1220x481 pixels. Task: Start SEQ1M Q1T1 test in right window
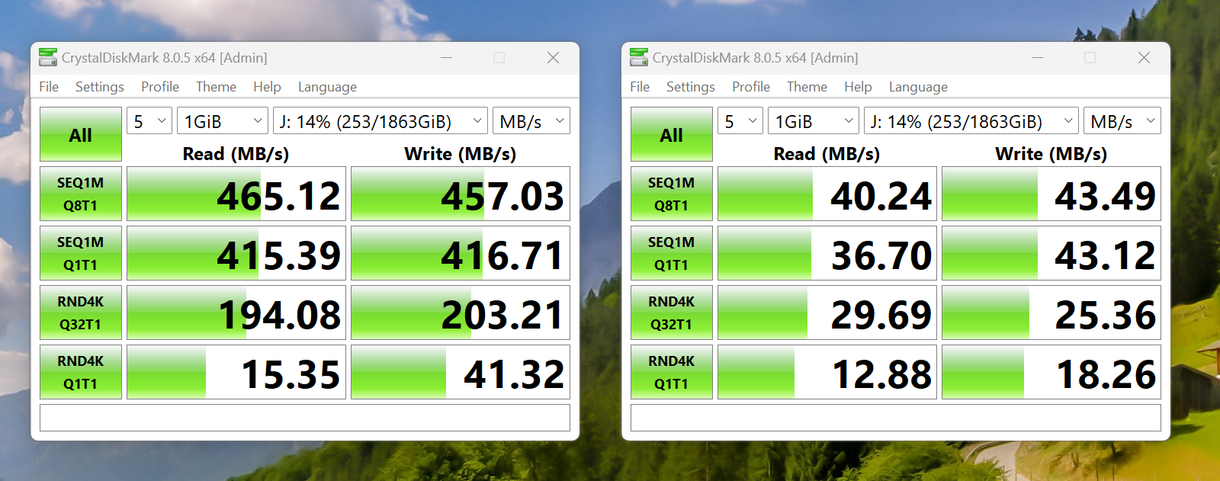coord(671,253)
